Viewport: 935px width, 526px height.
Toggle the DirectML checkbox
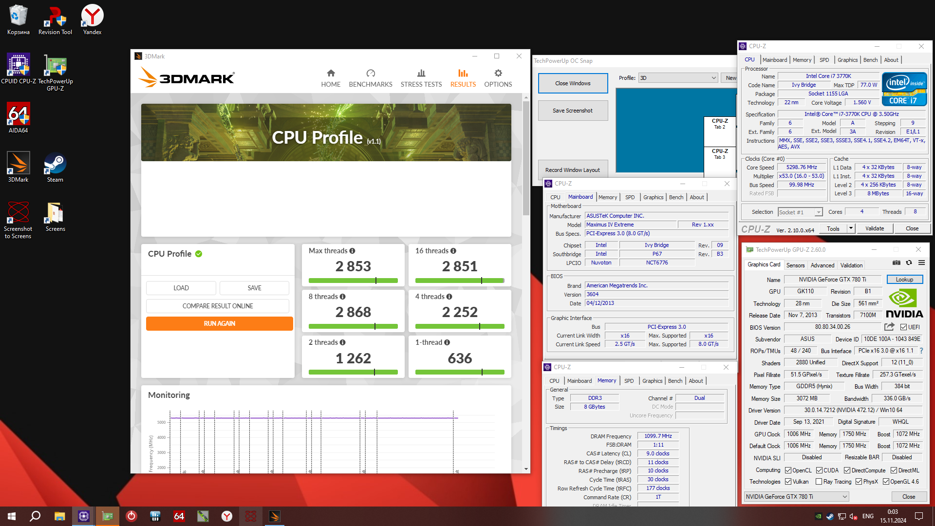pos(894,470)
